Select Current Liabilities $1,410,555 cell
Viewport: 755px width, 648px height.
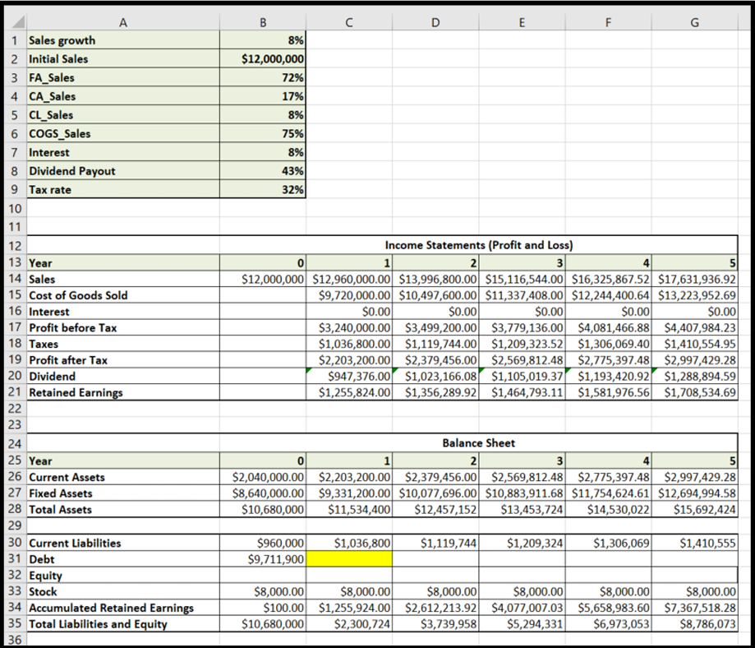tap(694, 543)
